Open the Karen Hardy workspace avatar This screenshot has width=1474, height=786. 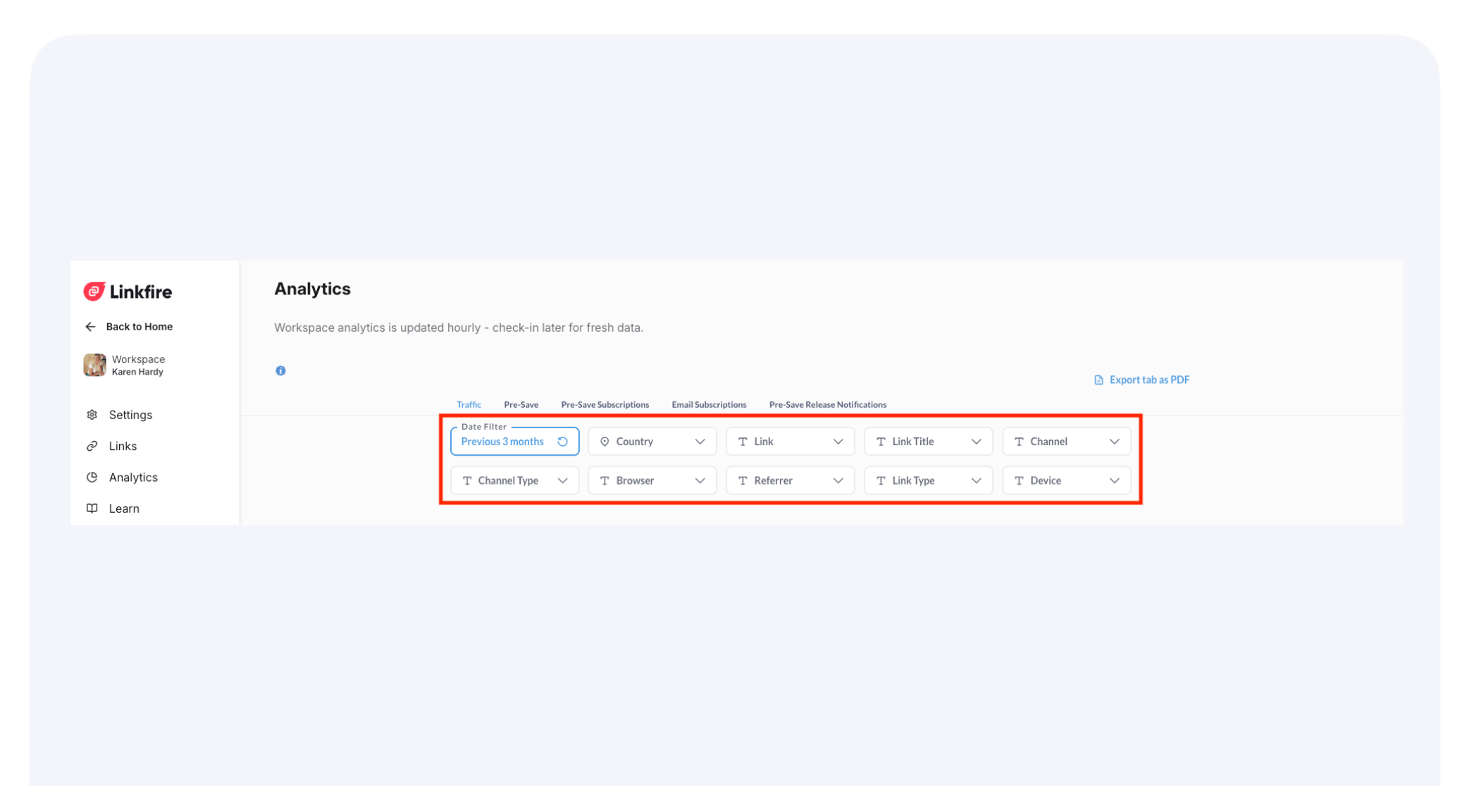pos(94,365)
